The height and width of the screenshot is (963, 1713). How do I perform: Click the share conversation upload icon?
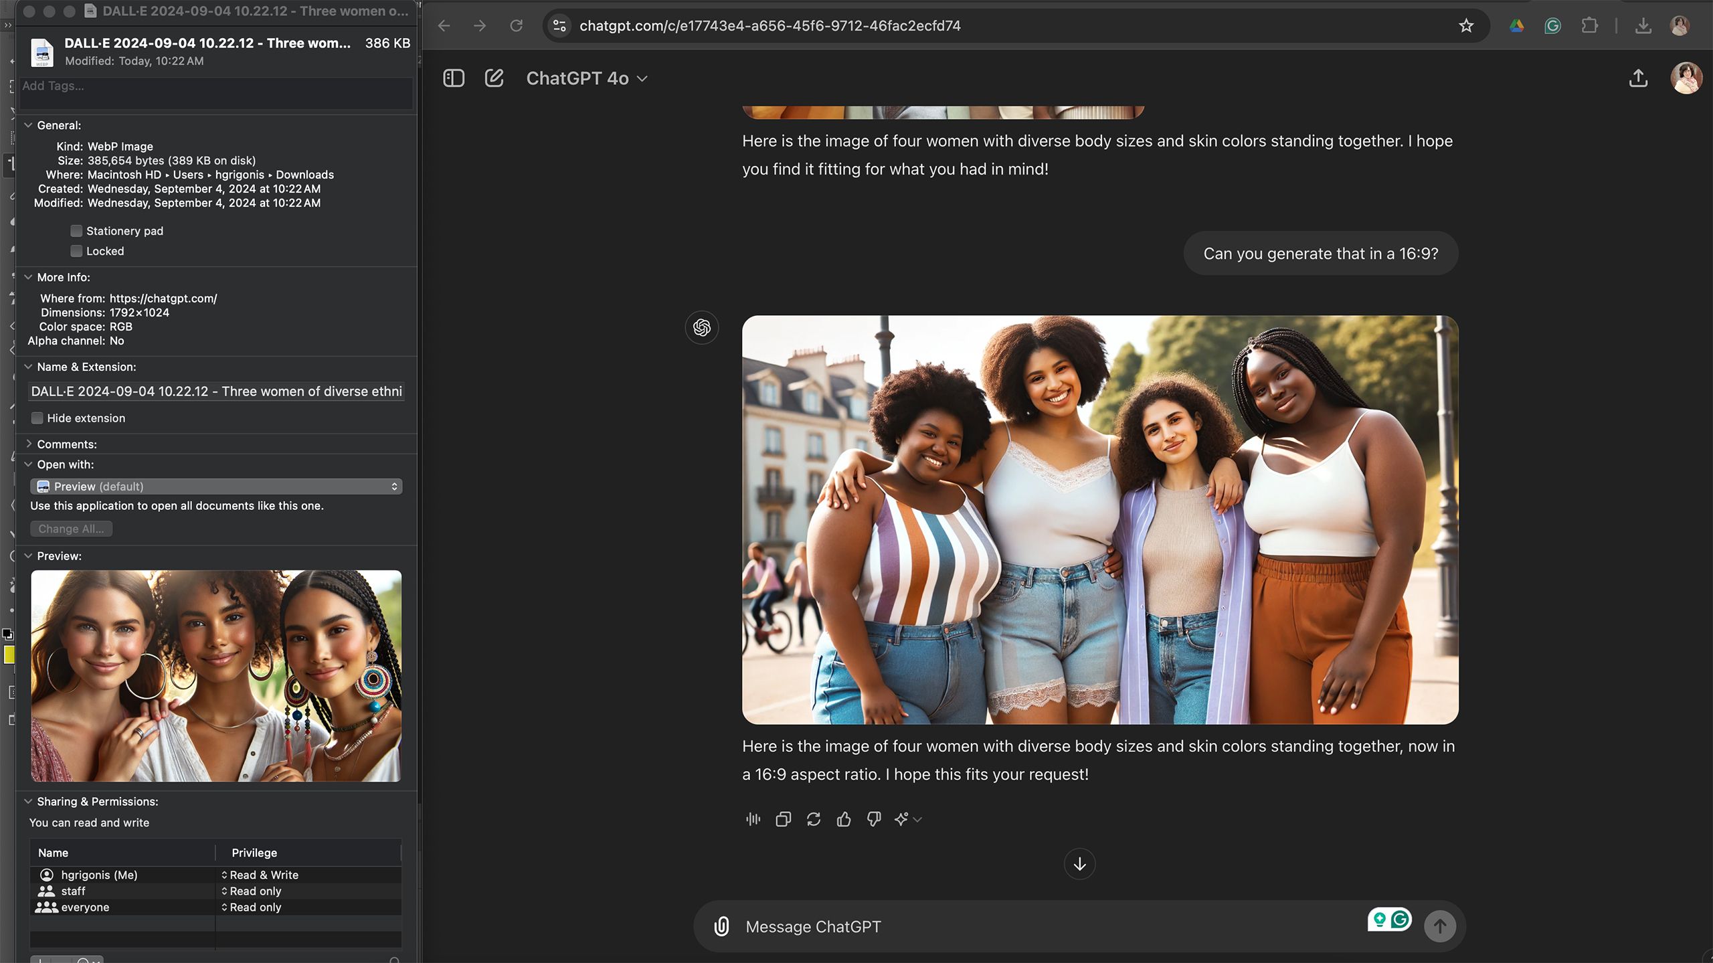click(x=1637, y=78)
